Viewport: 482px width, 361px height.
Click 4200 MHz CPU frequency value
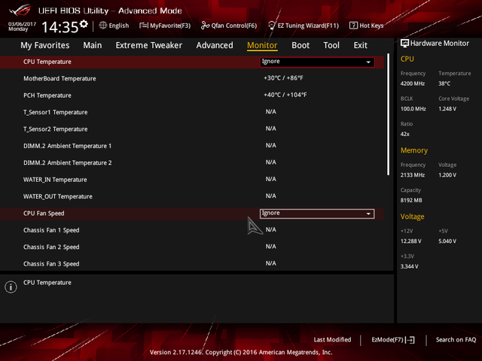coord(413,83)
